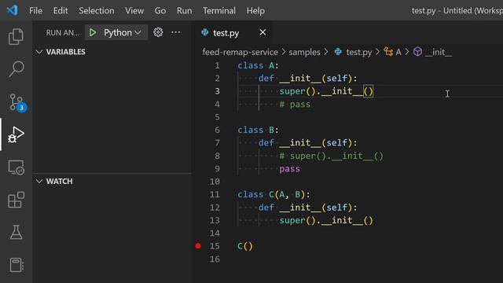503x283 pixels.
Task: Open the Search view icon
Action: point(16,68)
